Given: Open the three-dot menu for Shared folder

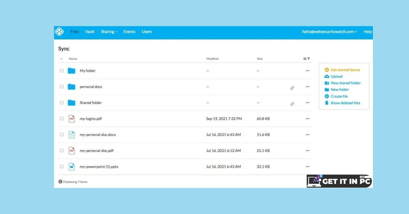Looking at the screenshot, I should pos(307,103).
